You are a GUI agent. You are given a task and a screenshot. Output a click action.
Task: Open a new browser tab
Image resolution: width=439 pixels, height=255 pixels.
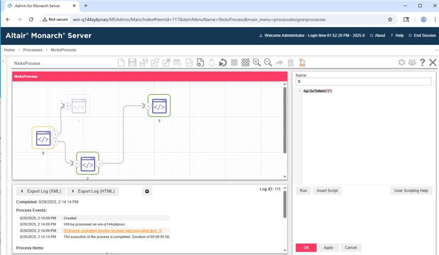tap(86, 5)
